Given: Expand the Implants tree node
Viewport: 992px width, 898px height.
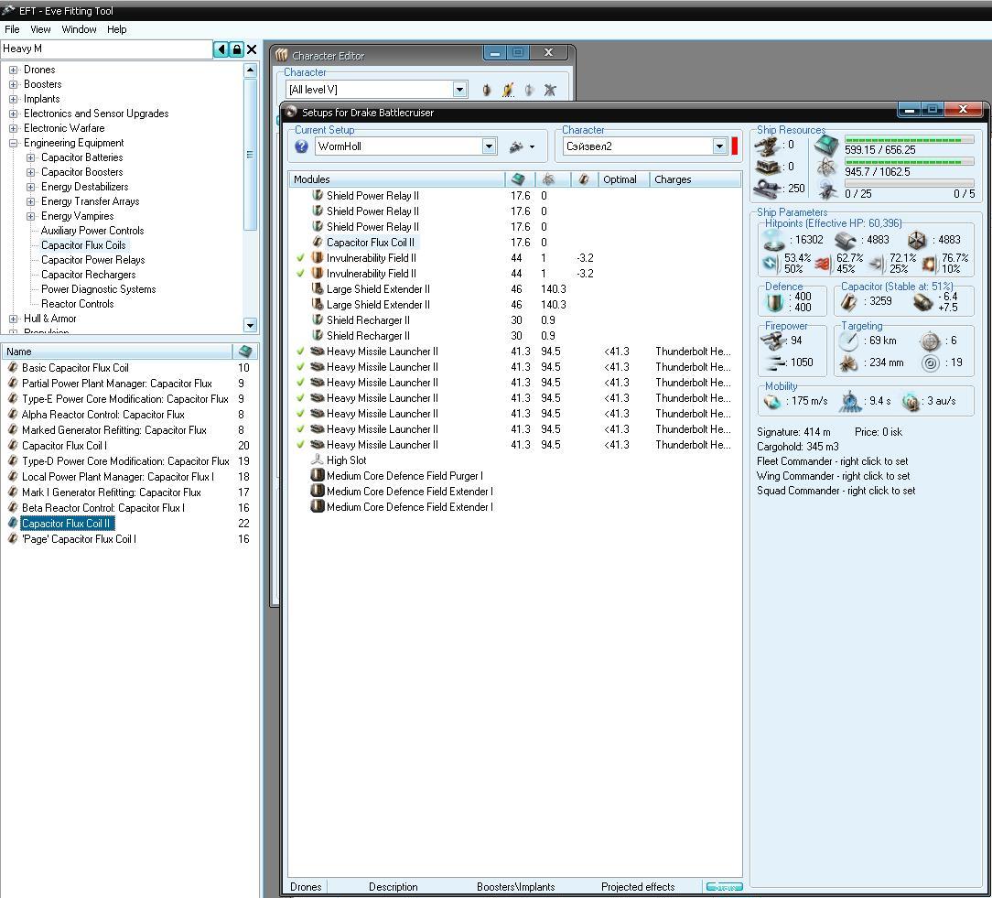Looking at the screenshot, I should 14,99.
